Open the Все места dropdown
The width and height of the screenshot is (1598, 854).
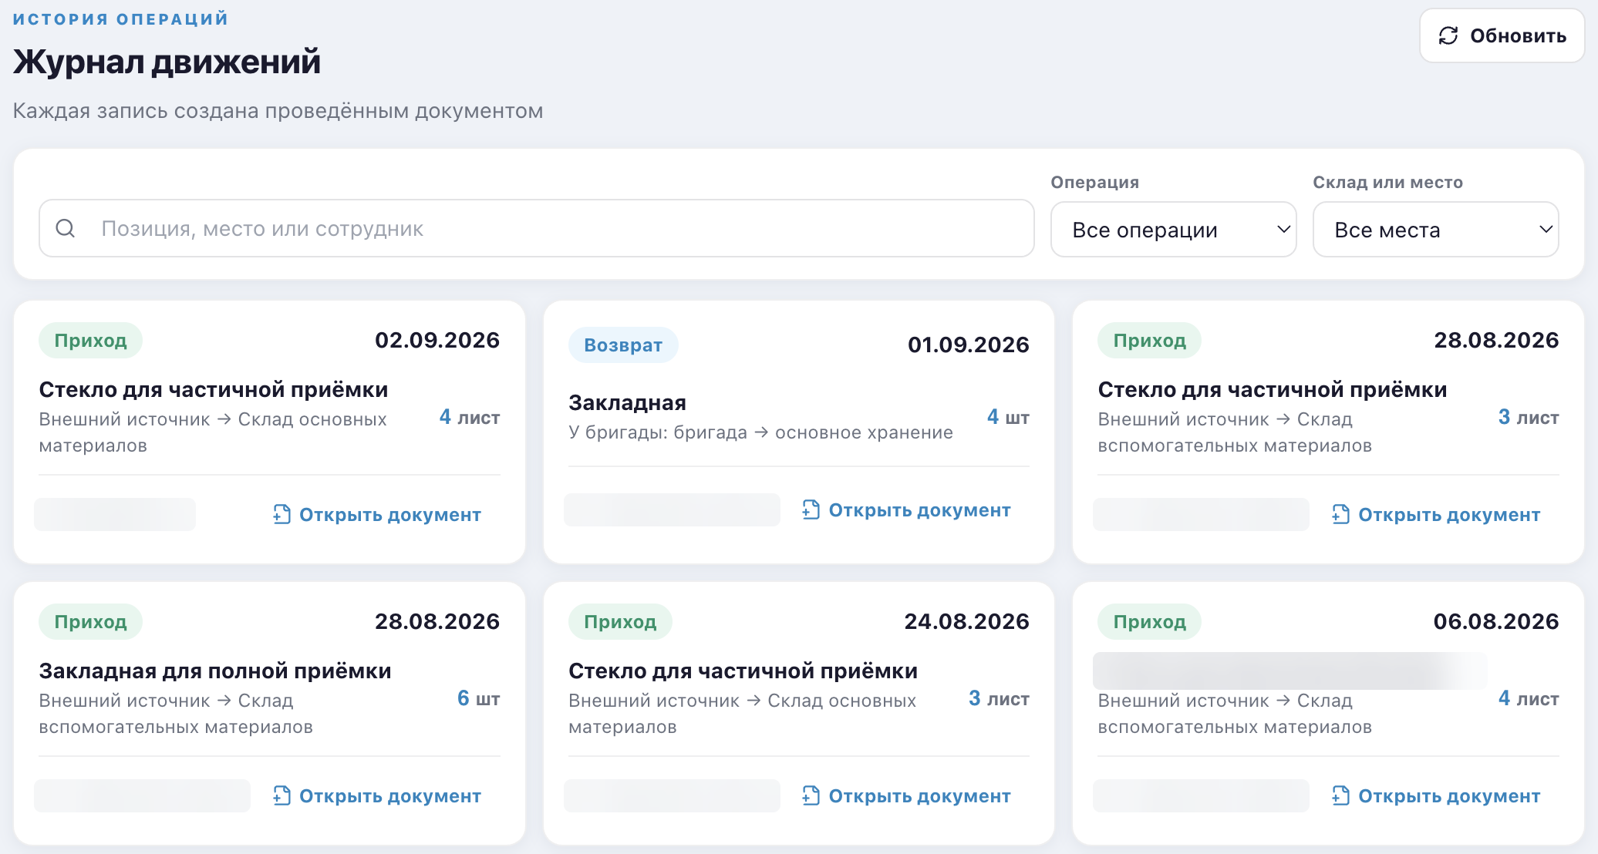[x=1435, y=230]
